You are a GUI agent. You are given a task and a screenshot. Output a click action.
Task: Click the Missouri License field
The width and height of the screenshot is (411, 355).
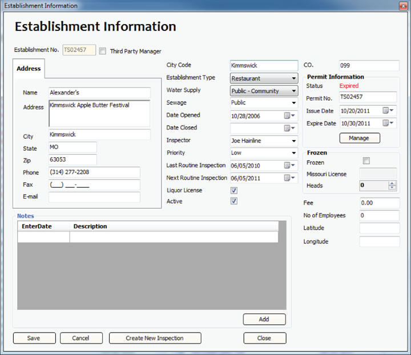[x=378, y=174]
